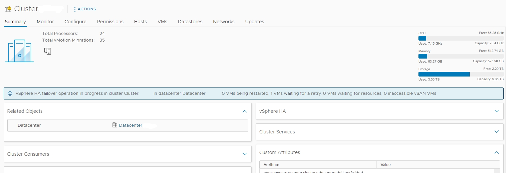Click the Storage usage bar
The height and width of the screenshot is (173, 506).
[x=461, y=74]
